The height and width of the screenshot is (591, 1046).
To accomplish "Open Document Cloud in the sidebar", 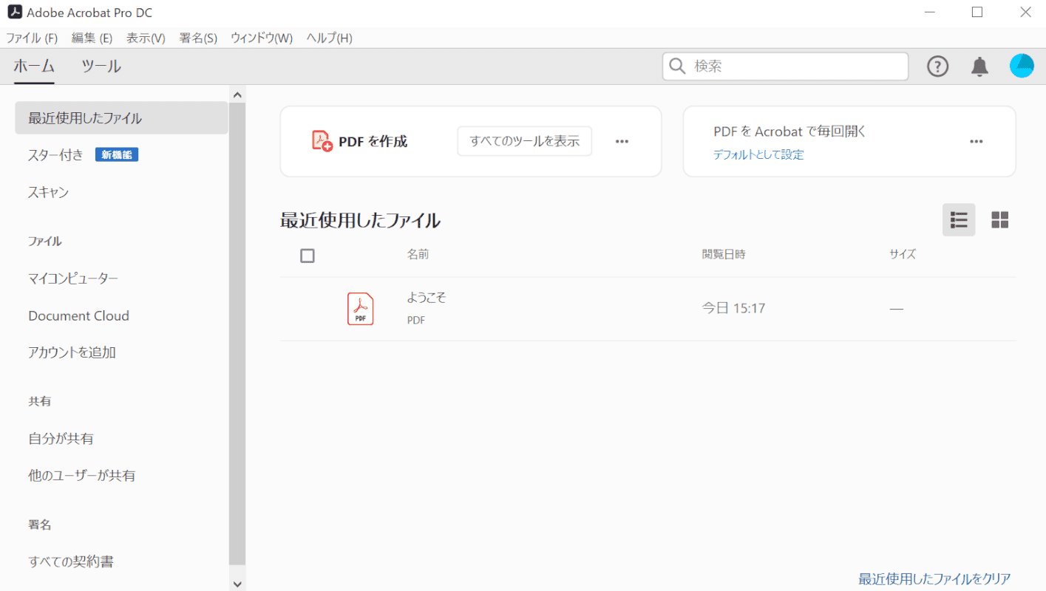I will 78,315.
